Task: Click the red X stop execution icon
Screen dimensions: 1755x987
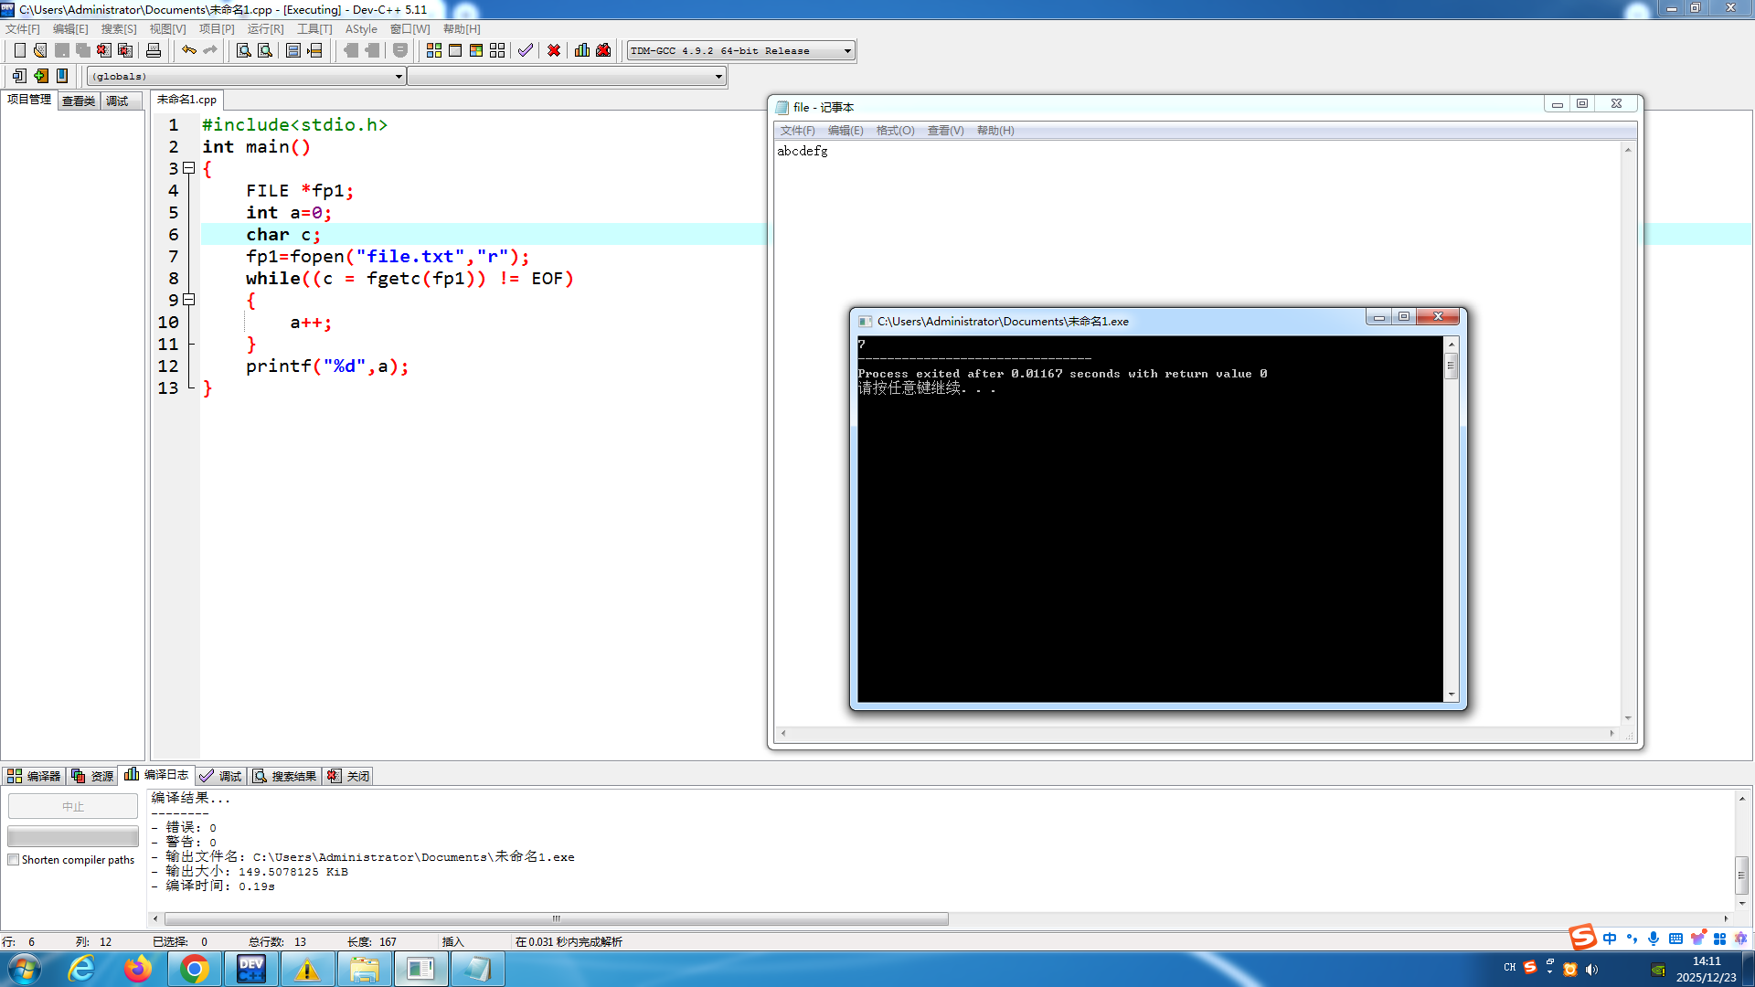Action: [553, 50]
